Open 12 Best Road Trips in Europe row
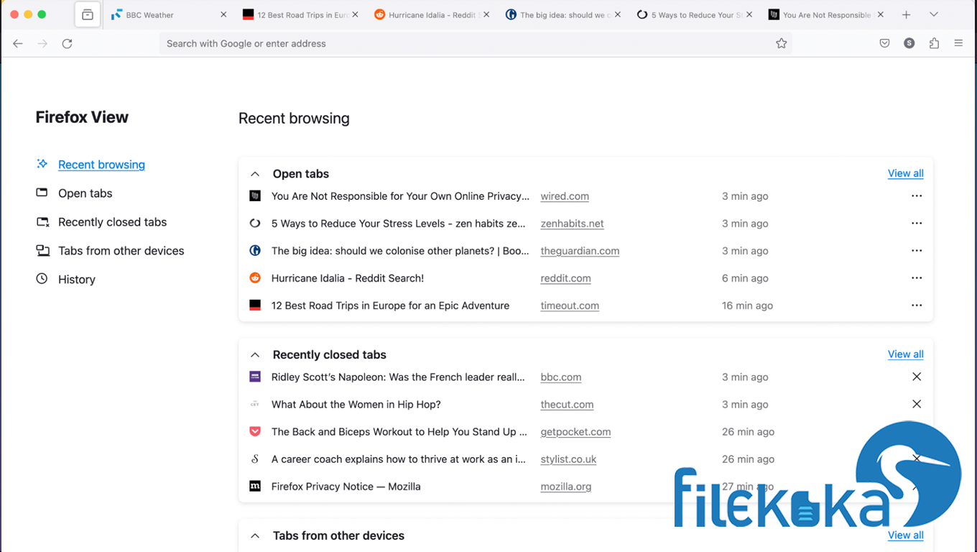 390,305
